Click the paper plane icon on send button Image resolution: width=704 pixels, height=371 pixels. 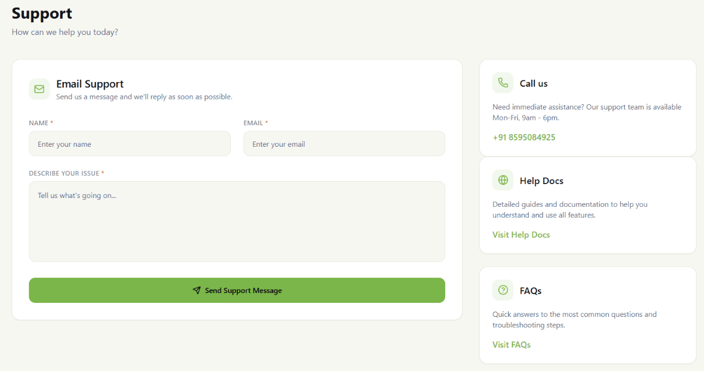pos(197,290)
